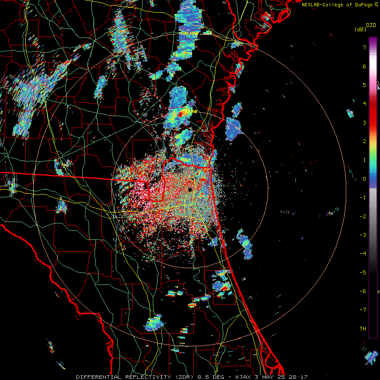The height and width of the screenshot is (380, 380).
Task: Click the 1 dB scale value
Action: [x=364, y=160]
